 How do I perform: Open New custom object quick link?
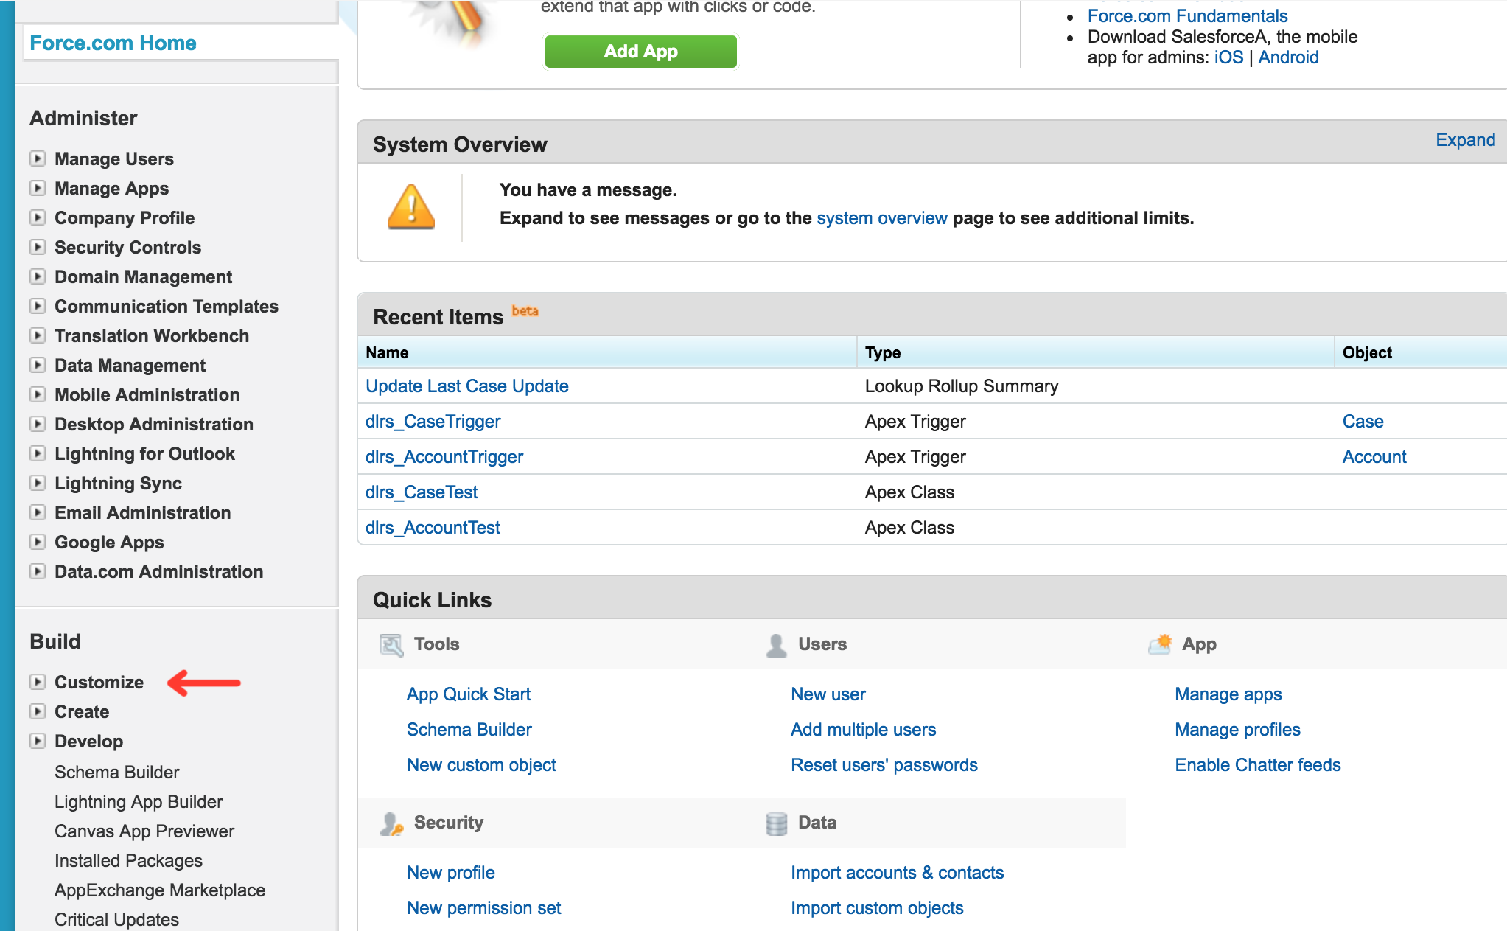(481, 765)
